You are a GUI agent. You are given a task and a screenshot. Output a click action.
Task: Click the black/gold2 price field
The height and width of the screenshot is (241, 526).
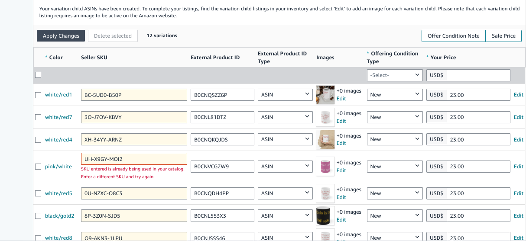click(478, 216)
